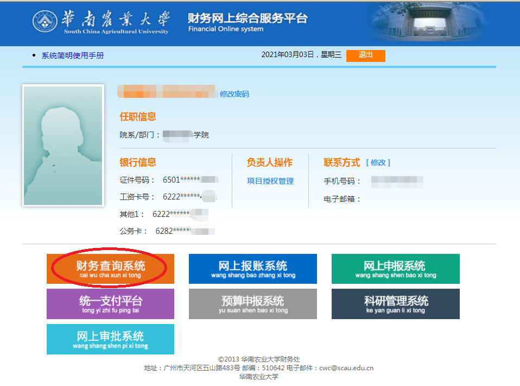This screenshot has height=386, width=520.
Task: Open the 预算申报系统 tile
Action: tap(253, 303)
